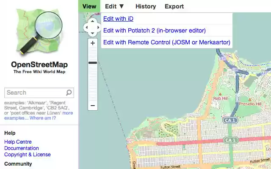Click the Where am I? link
The height and width of the screenshot is (169, 271).
tap(43, 118)
